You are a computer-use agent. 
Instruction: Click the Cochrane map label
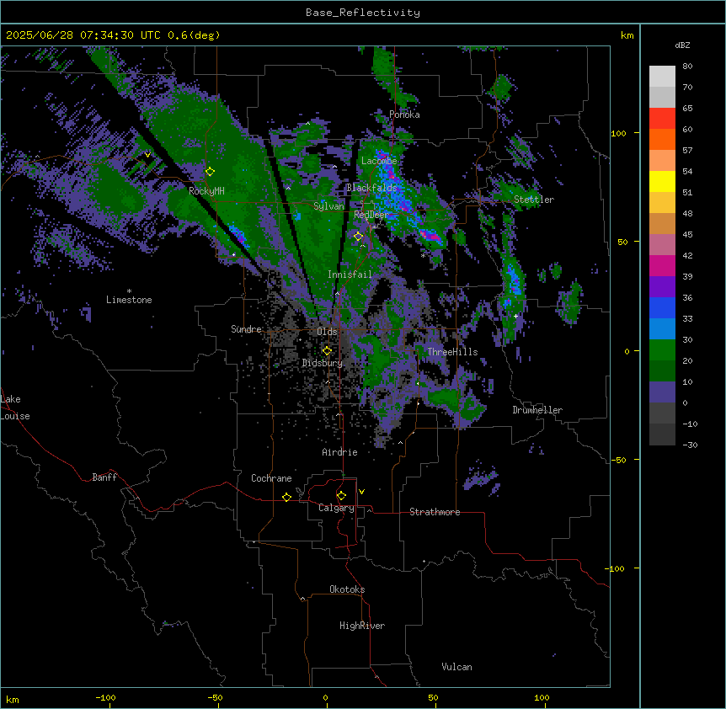[x=271, y=478]
